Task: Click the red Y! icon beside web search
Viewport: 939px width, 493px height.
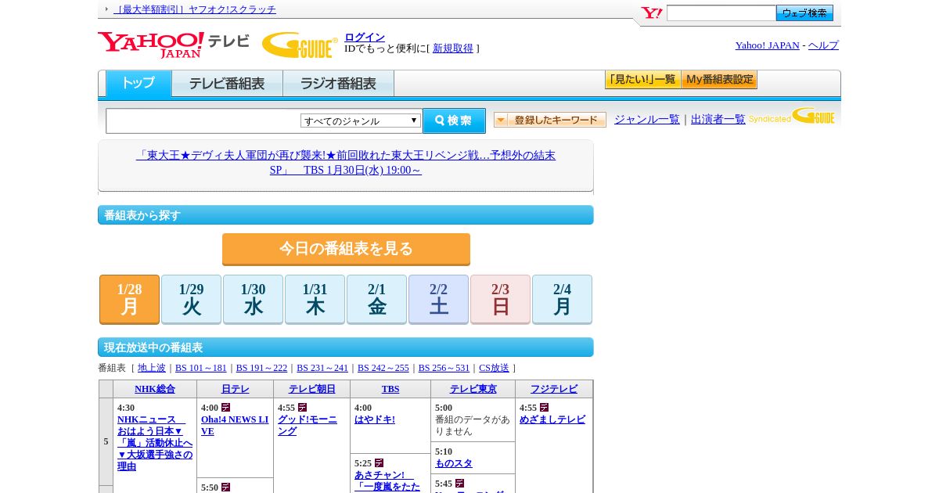Action: [x=651, y=13]
